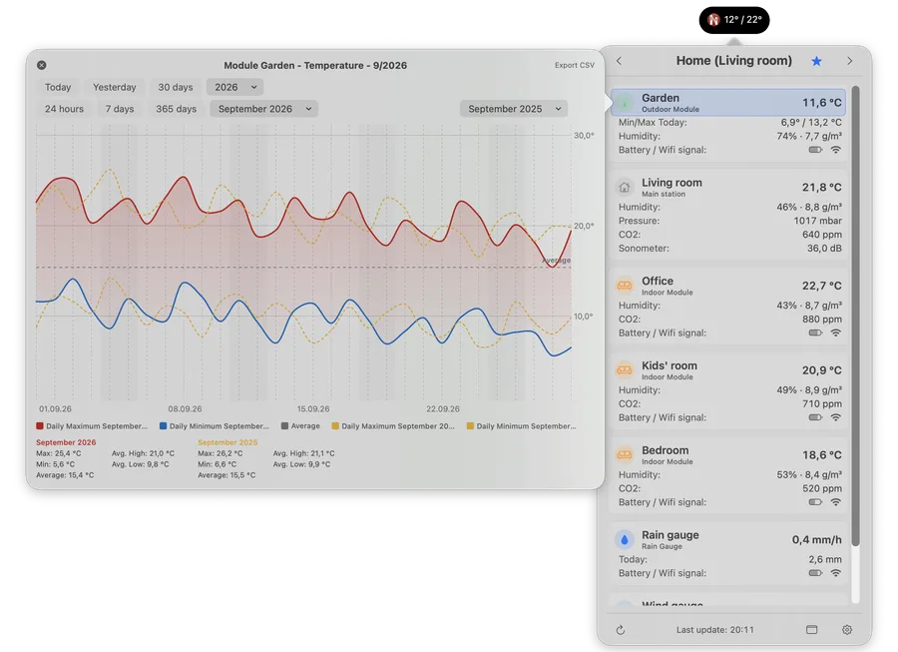
Task: Open the September 2026 month dropdown
Action: point(264,109)
